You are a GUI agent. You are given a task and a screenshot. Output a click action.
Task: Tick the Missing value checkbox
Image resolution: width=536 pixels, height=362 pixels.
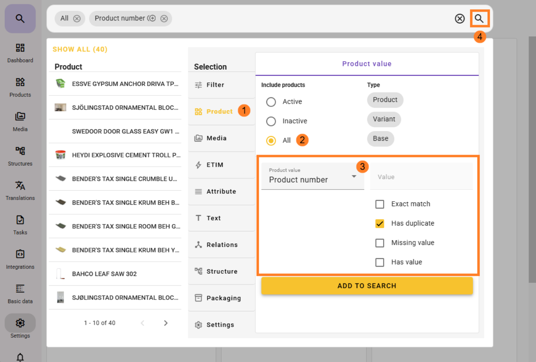(380, 243)
